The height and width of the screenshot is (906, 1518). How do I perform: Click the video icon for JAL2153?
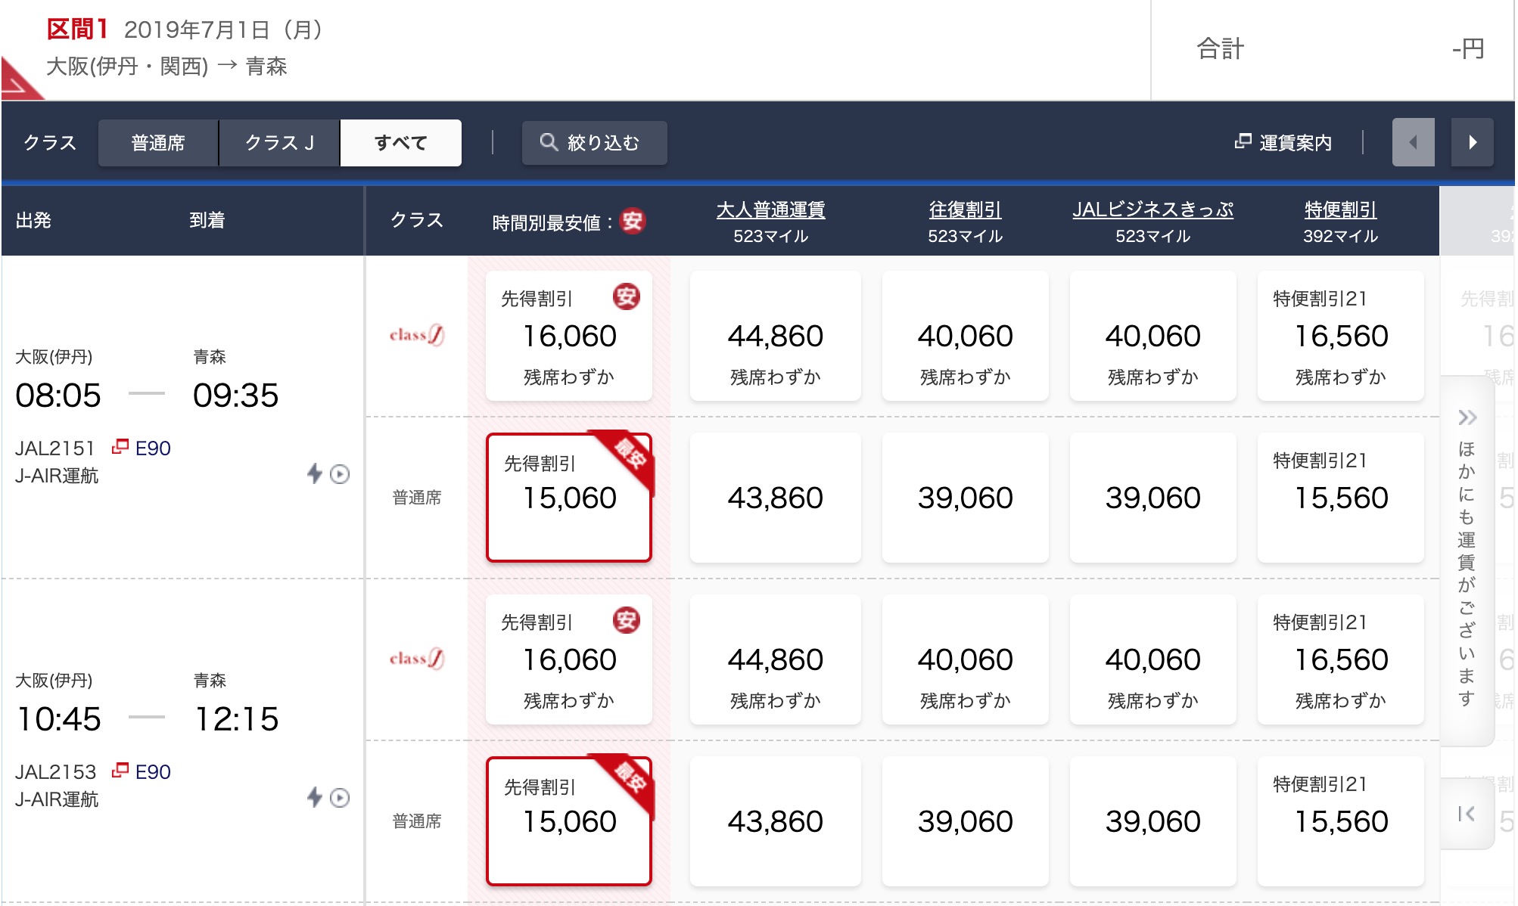click(x=341, y=798)
